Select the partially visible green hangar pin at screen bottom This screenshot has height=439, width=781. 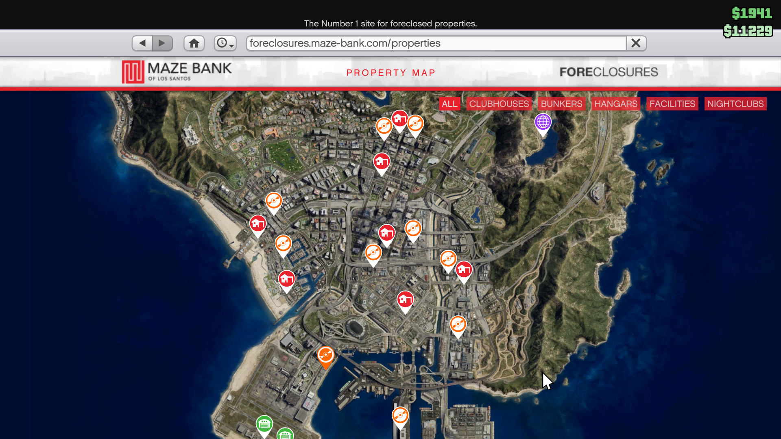(x=285, y=434)
